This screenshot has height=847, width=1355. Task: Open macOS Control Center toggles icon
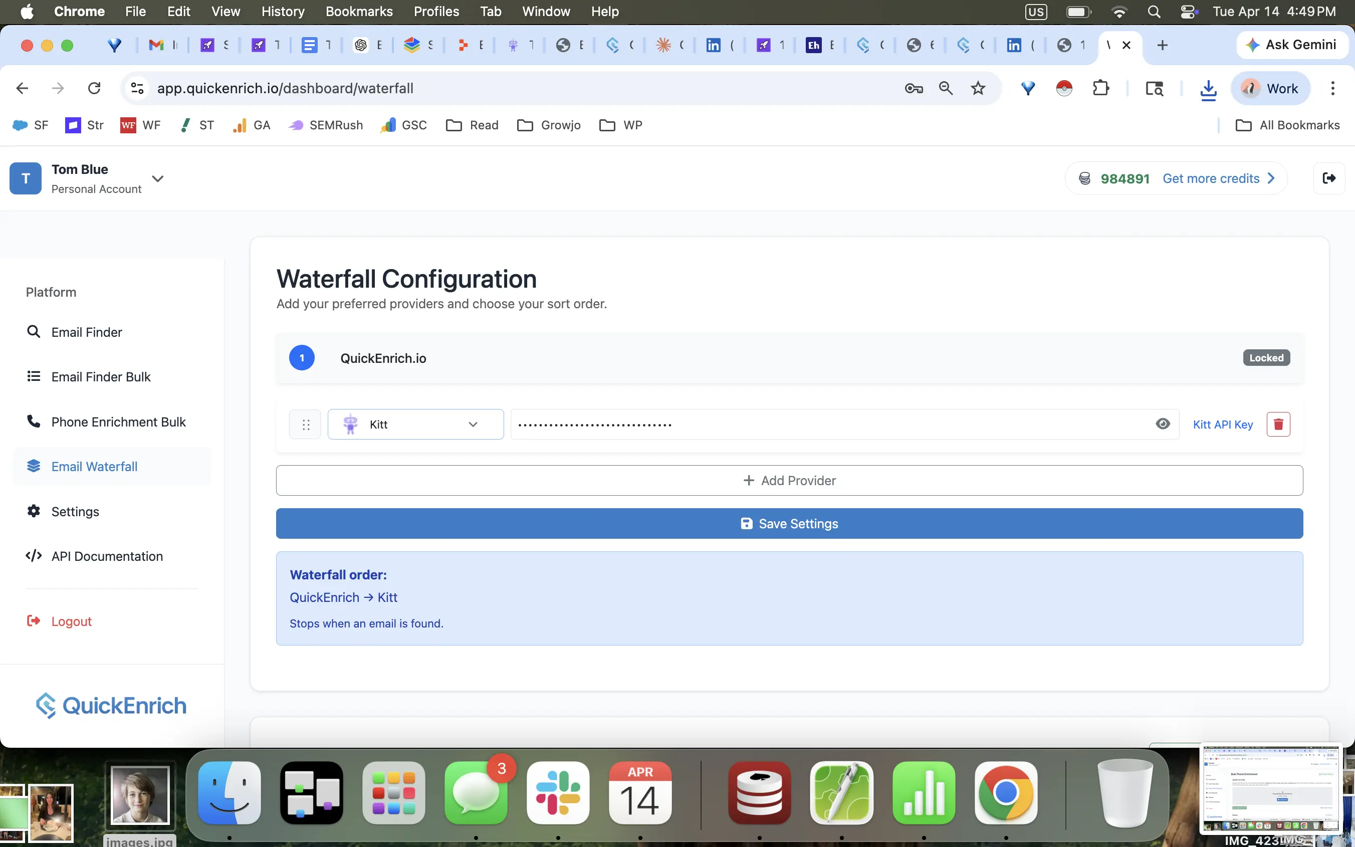(1188, 12)
